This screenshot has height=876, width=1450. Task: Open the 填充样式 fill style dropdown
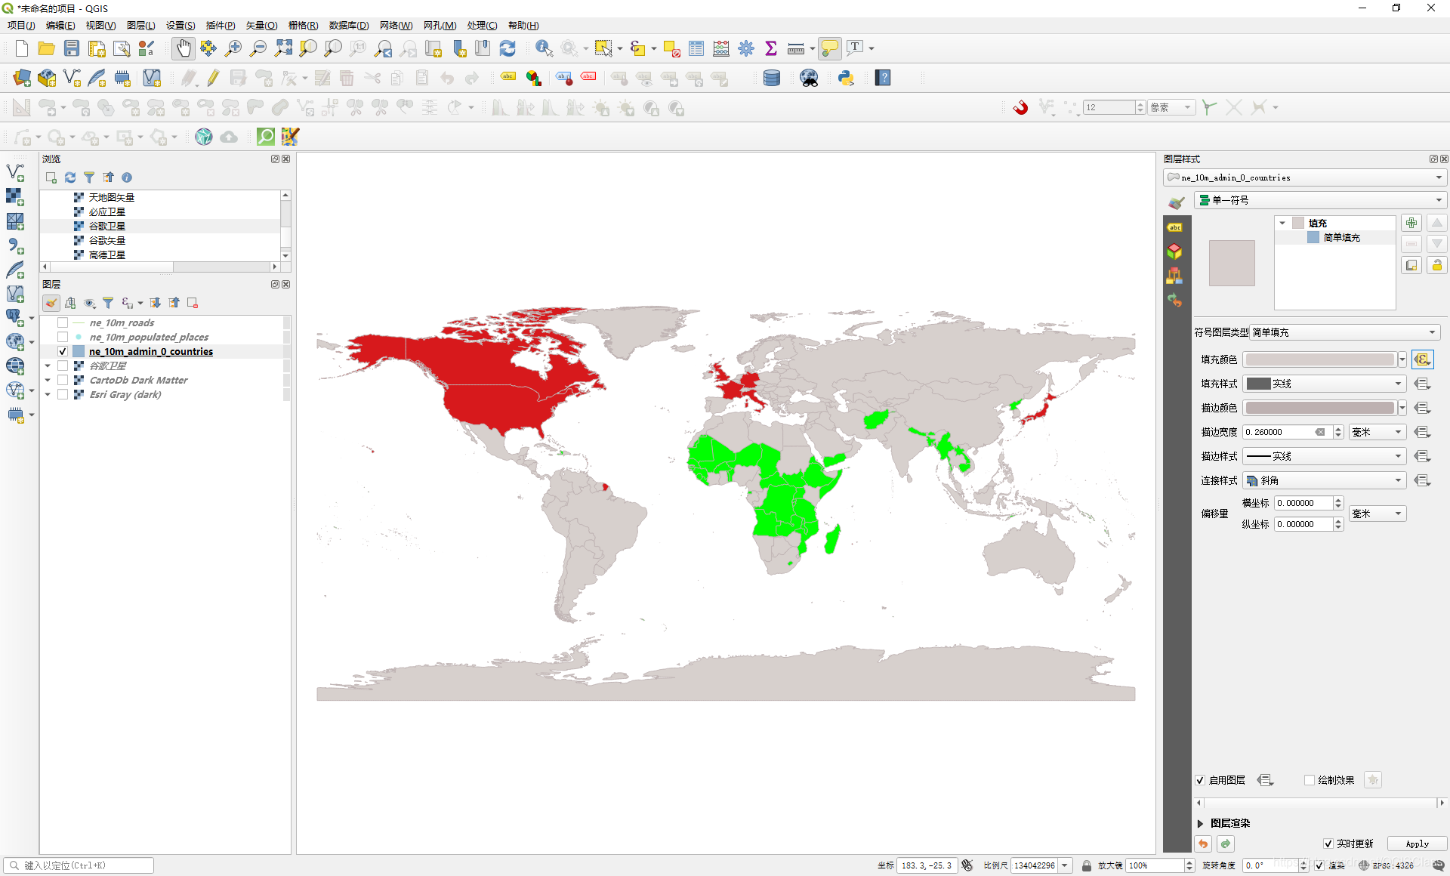(x=1324, y=384)
